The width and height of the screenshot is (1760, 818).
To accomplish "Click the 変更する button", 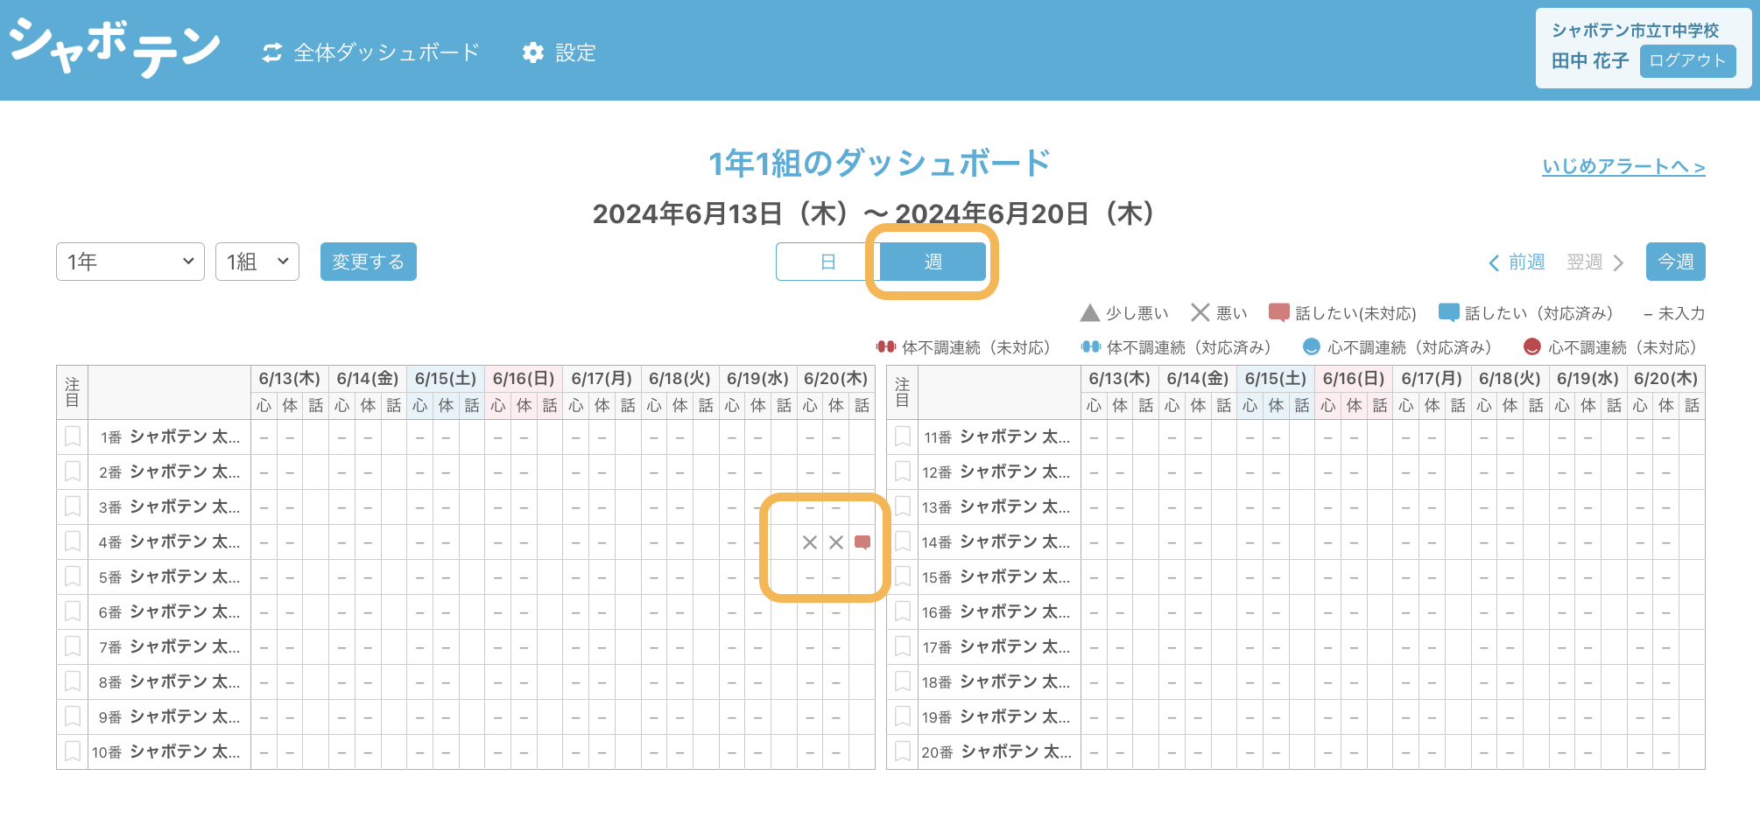I will (x=368, y=262).
